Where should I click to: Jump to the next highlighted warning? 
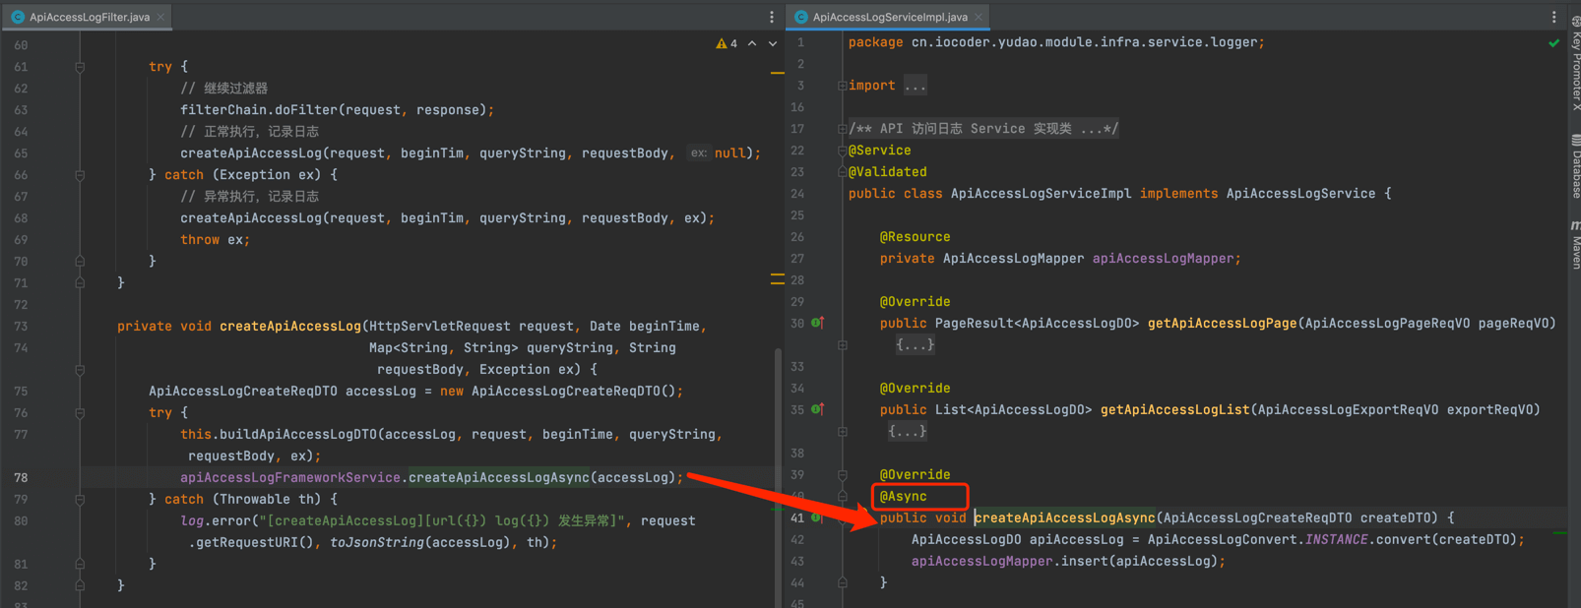pos(773,43)
